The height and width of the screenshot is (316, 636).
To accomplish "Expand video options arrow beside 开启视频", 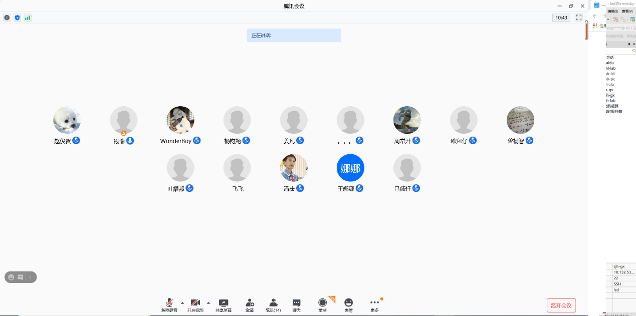I will (x=208, y=302).
